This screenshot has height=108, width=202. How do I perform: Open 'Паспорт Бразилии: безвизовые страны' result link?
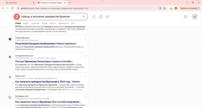coord(44,61)
